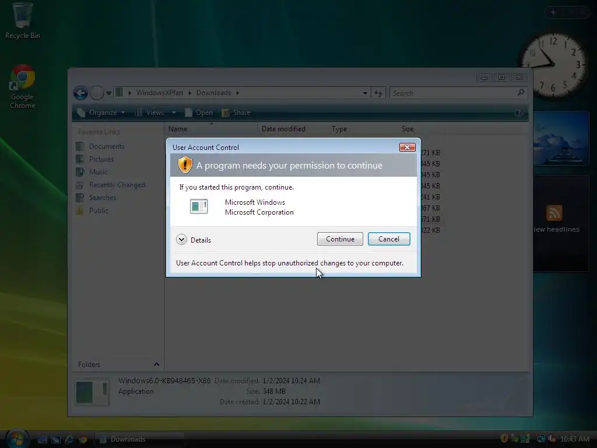Open Recently Changed in Favorite Links

coord(117,185)
